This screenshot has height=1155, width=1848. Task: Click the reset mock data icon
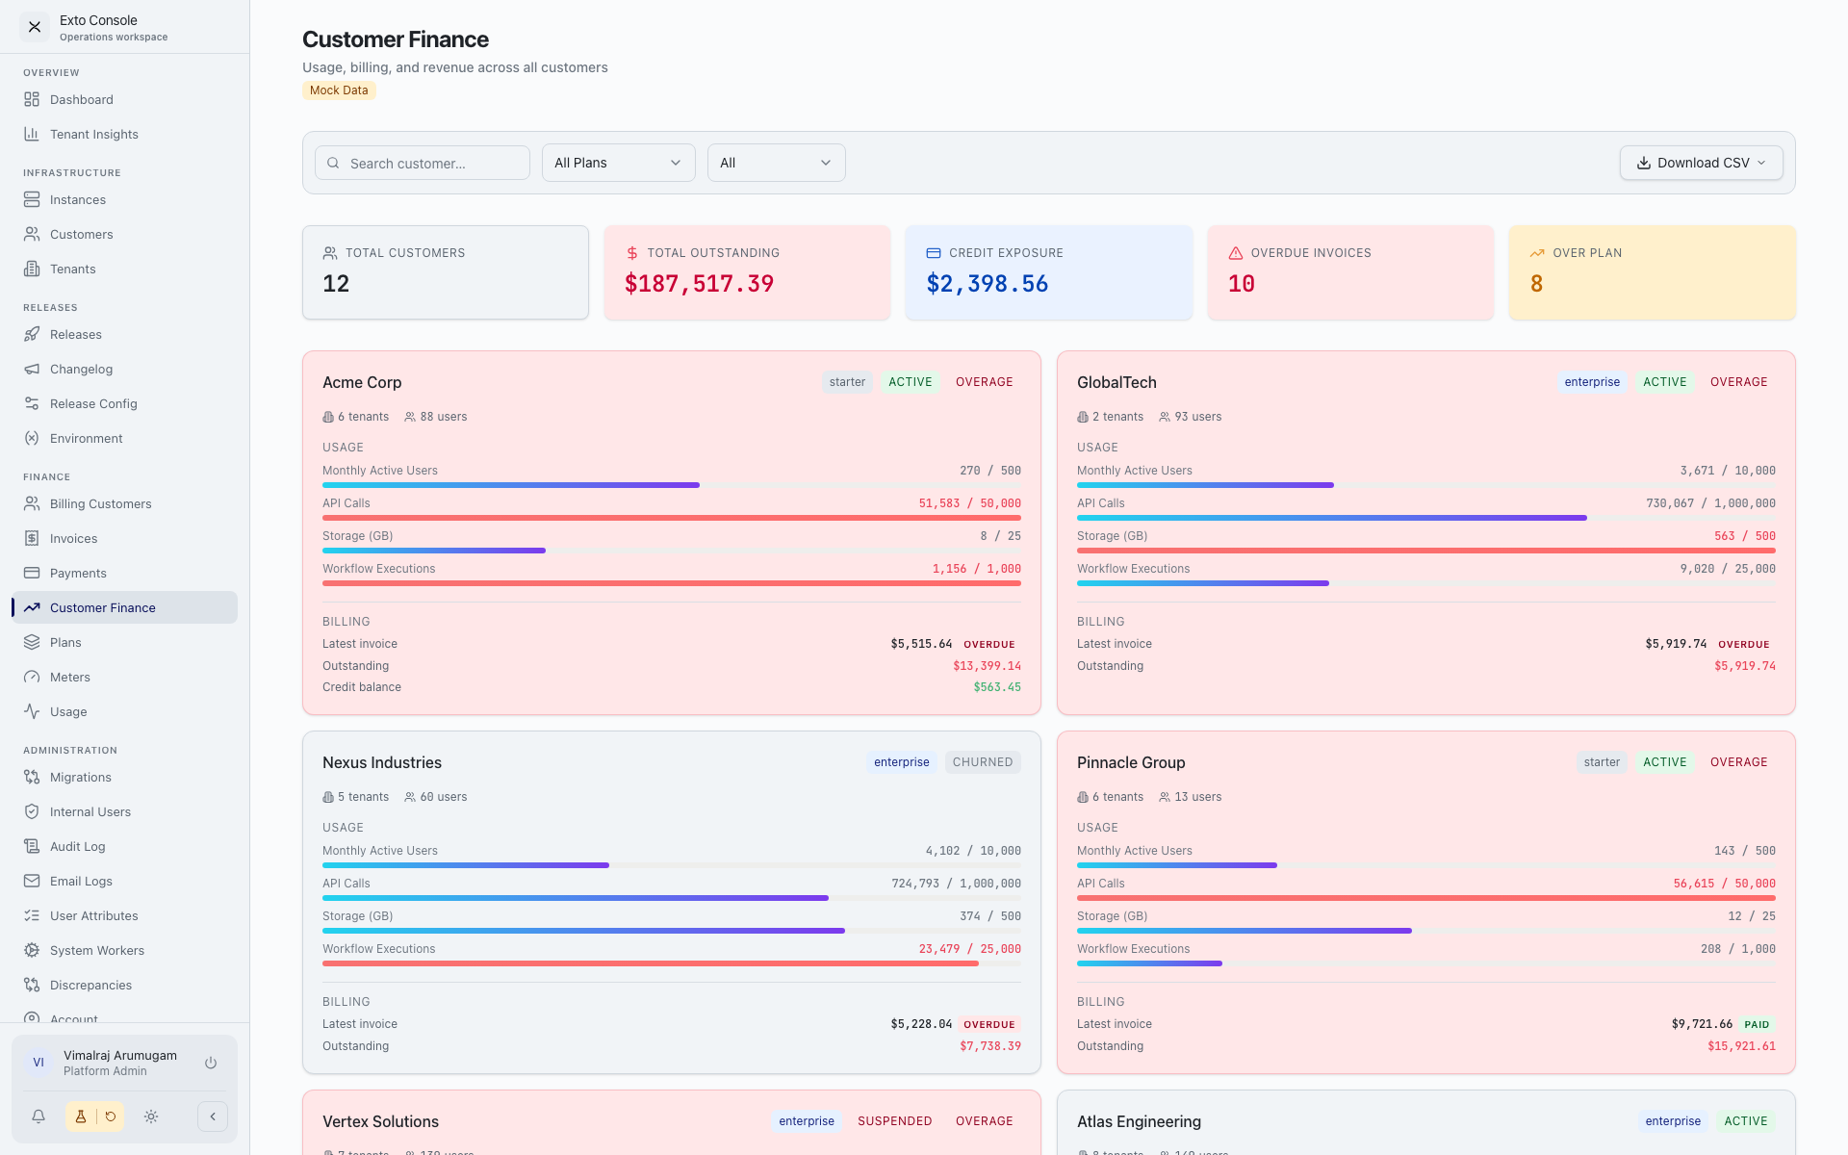[111, 1116]
